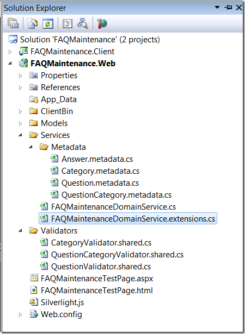Click the Refresh toolbar icon
Viewport: 245px width, 334px height.
coord(48,23)
